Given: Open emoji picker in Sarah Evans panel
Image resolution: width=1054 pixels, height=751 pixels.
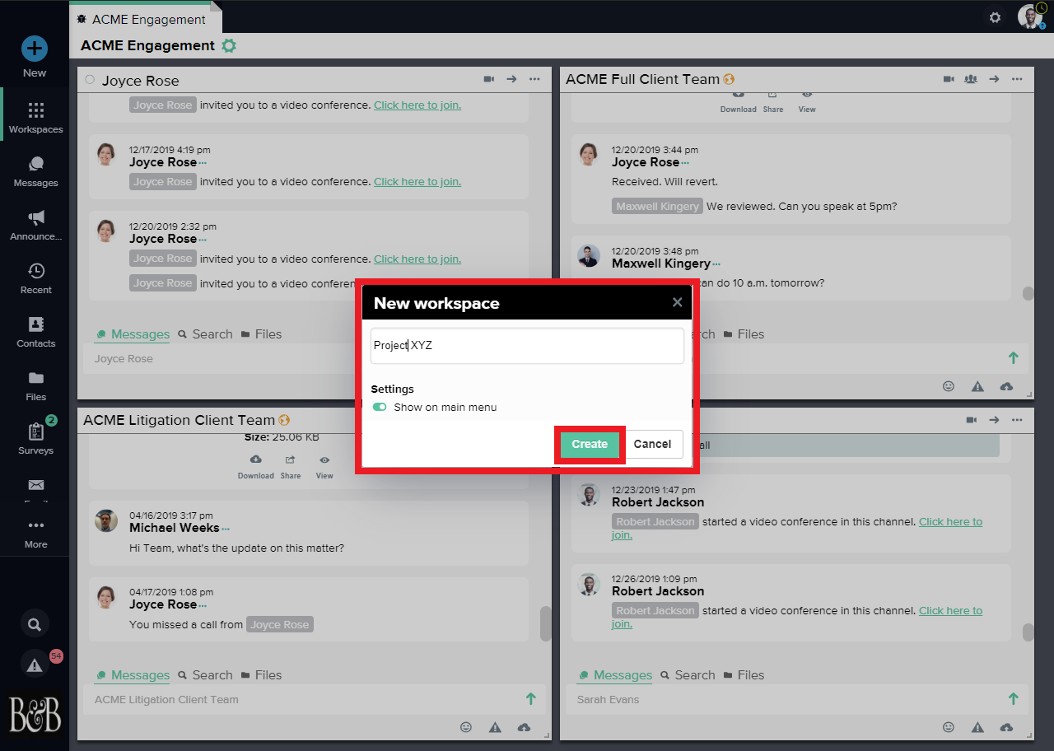Looking at the screenshot, I should (949, 727).
